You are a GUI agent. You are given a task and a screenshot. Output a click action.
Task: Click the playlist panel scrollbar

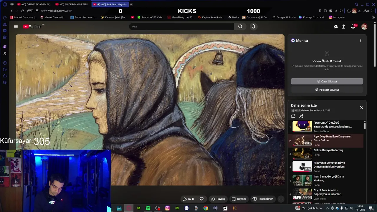365,126
